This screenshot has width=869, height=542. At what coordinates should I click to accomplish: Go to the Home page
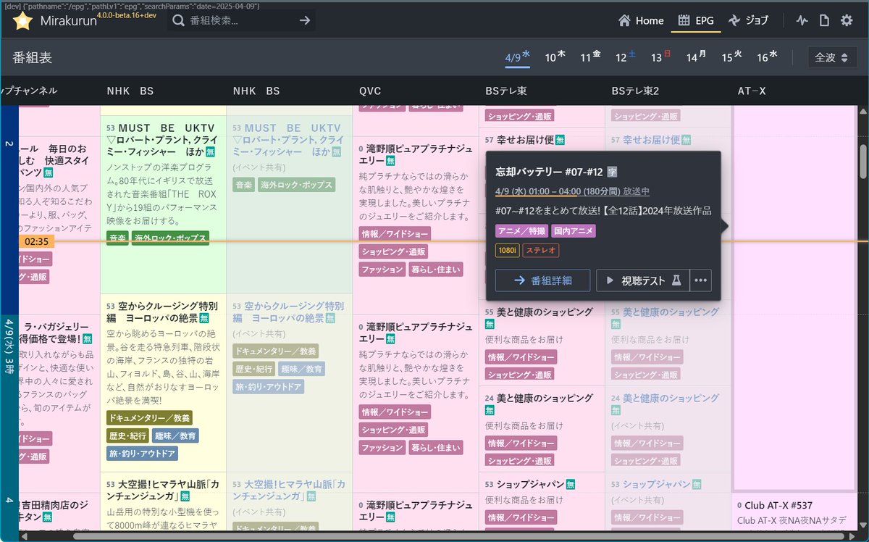[x=641, y=20]
